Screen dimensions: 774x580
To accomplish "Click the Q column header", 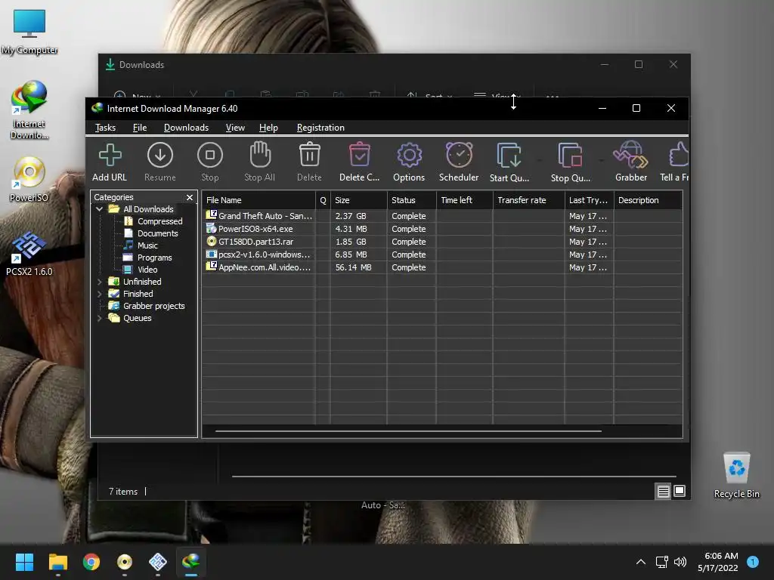I will tap(324, 200).
